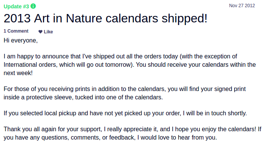
Task: Click the Nov 27 2012 date stamp
Action: (x=242, y=6)
